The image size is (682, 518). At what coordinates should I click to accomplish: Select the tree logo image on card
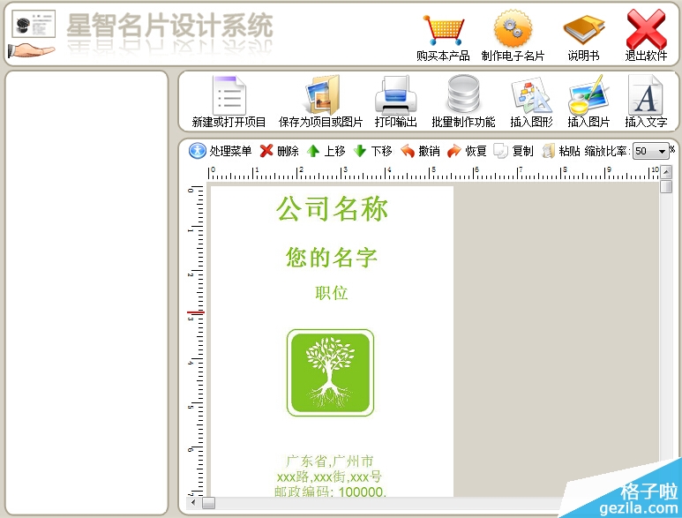[x=330, y=372]
